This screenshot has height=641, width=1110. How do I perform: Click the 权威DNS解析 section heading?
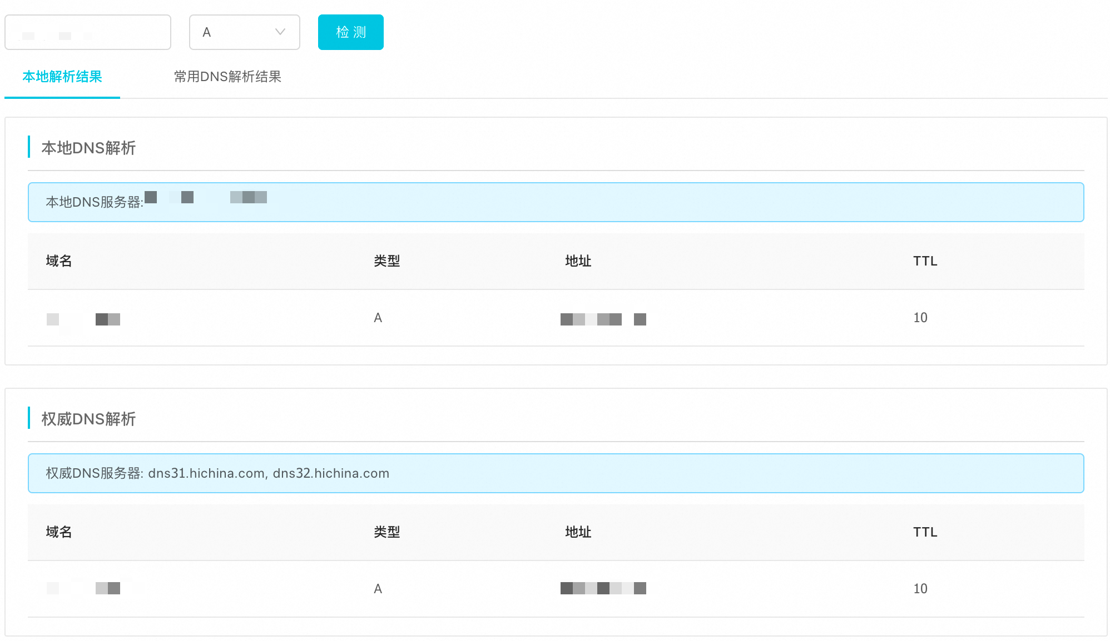88,419
